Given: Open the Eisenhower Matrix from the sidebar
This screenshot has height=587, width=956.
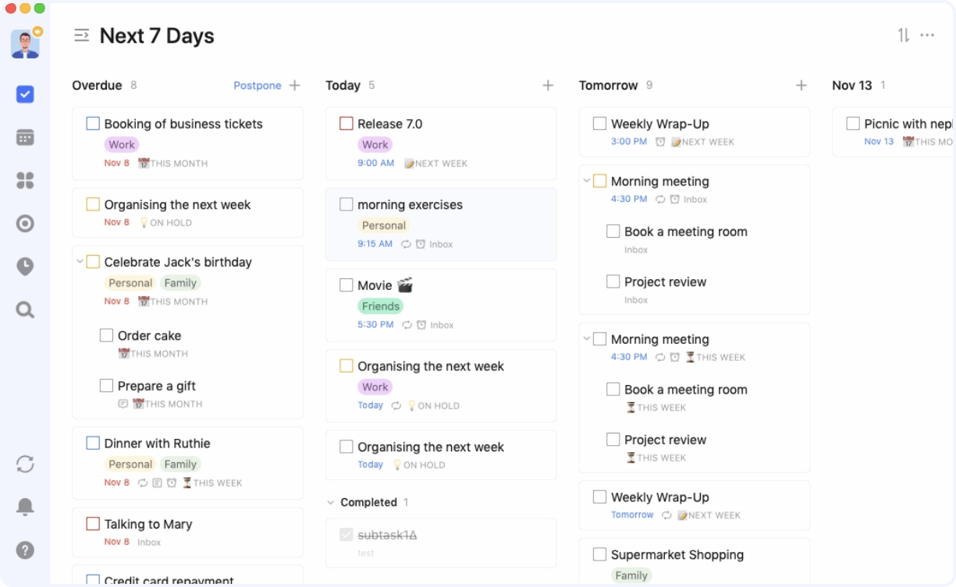Looking at the screenshot, I should pos(24,180).
